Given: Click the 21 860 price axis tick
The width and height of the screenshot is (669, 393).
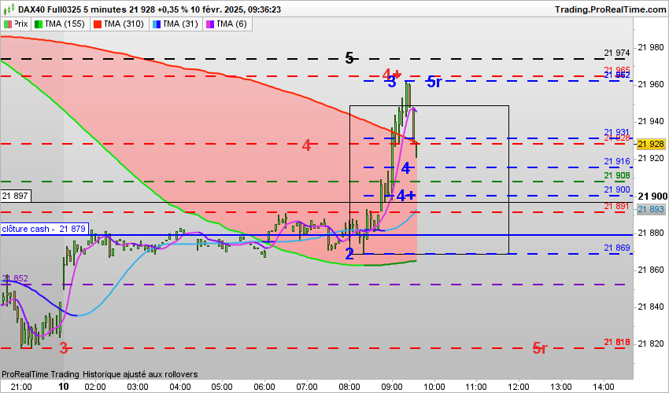Looking at the screenshot, I should (651, 270).
